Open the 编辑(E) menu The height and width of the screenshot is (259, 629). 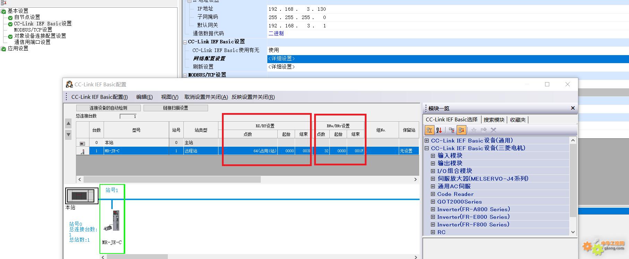click(x=144, y=97)
